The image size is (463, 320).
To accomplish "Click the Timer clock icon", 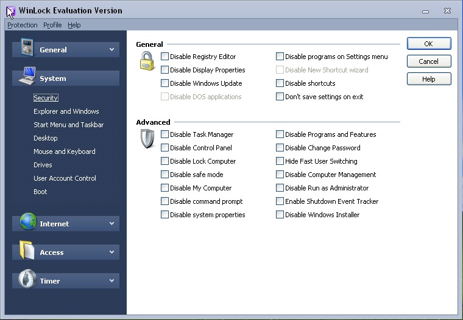I will coord(27,279).
